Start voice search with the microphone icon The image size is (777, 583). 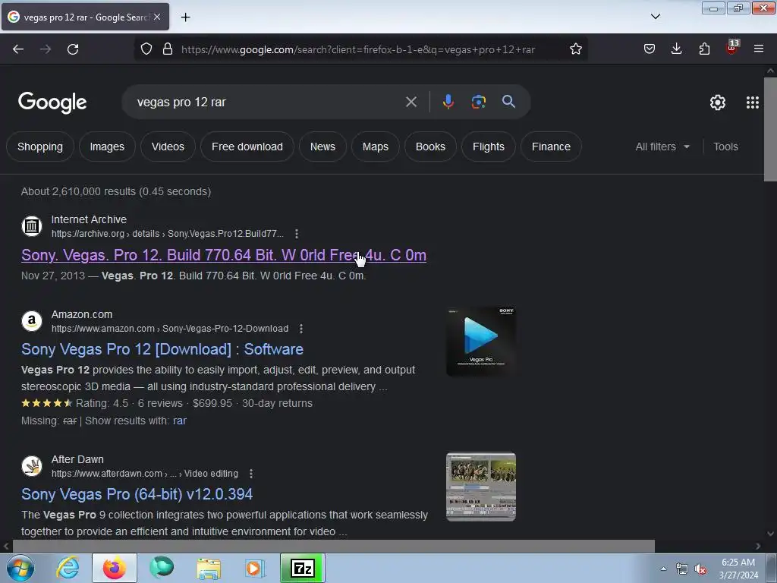click(x=448, y=102)
